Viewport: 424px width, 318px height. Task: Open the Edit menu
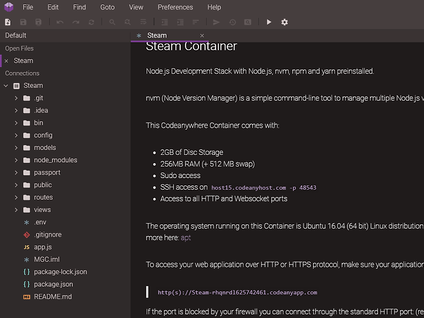[53, 7]
